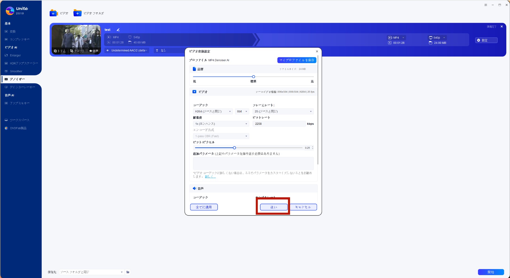The width and height of the screenshot is (510, 278).
Task: Open the output 540p resolution dropdown
Action: tap(437, 38)
